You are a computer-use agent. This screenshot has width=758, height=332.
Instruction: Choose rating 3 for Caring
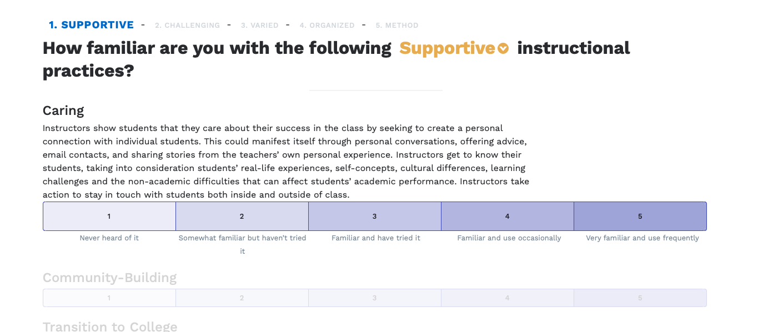click(375, 217)
